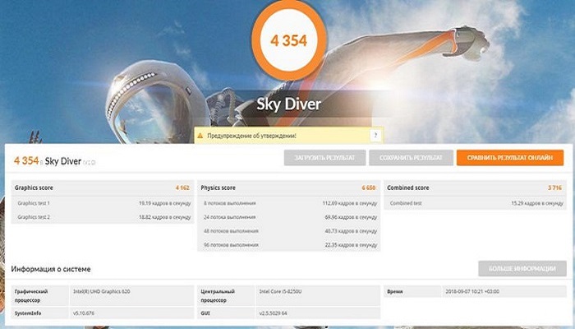
Task: Click the 'Графический процессор' label
Action: pos(31,295)
